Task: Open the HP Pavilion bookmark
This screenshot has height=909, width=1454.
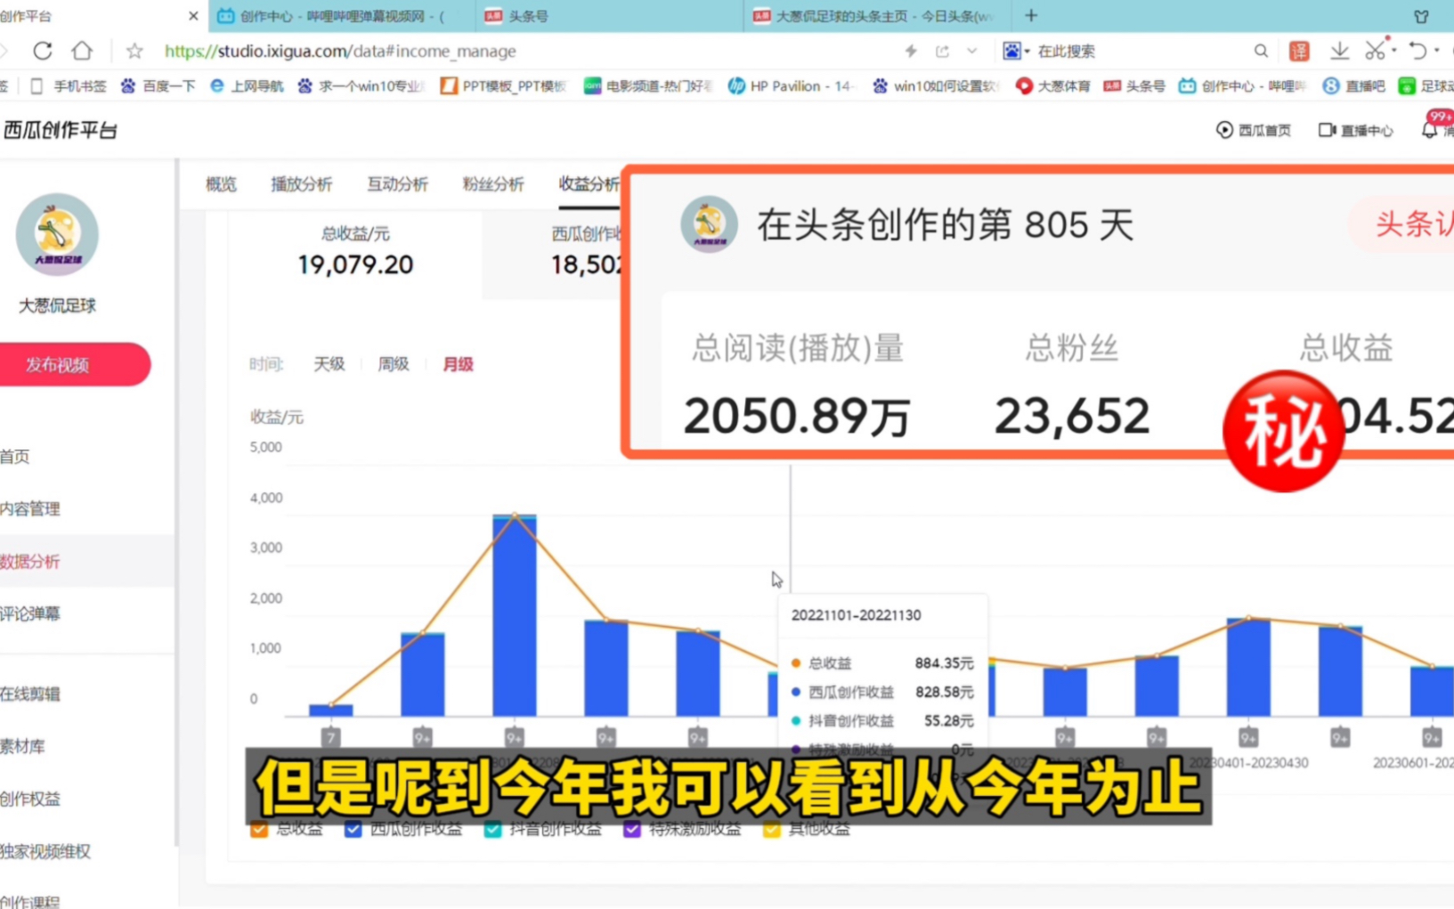Action: [x=789, y=85]
